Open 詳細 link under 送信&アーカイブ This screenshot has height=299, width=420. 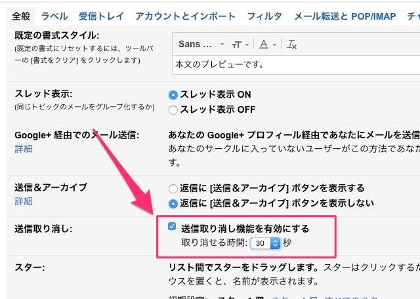(x=24, y=201)
